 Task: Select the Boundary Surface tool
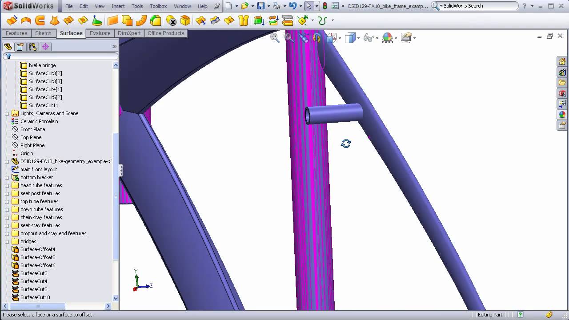click(x=69, y=20)
